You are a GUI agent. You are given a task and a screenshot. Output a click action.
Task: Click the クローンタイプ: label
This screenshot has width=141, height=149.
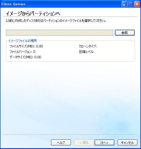[x=88, y=46]
